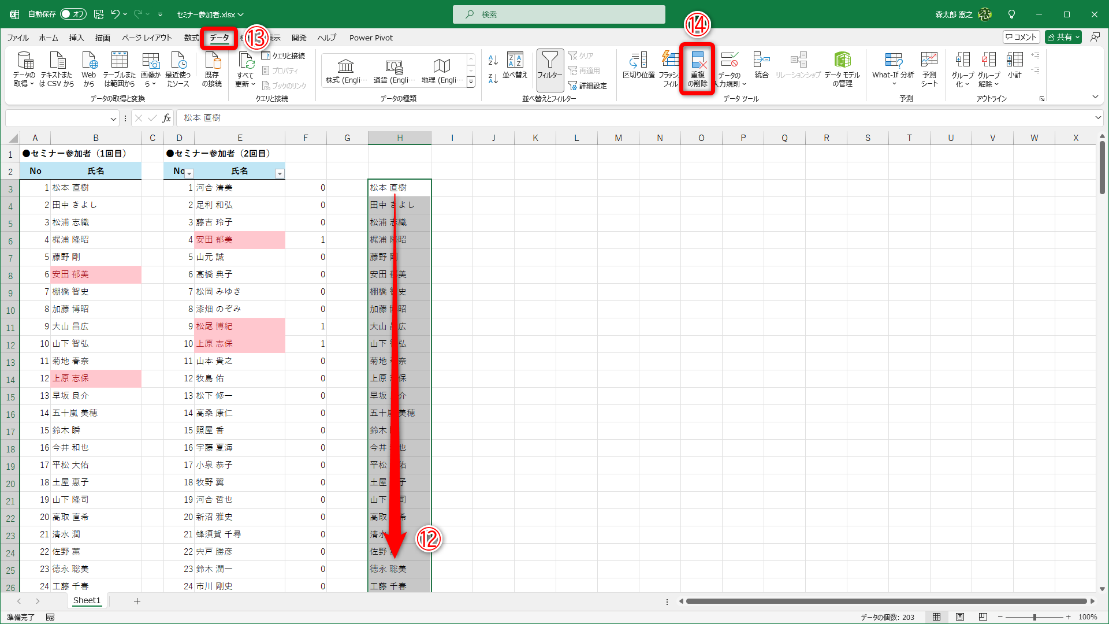Viewport: 1109px width, 624px height.
Task: Switch to Page Layout view in status bar
Action: [960, 617]
